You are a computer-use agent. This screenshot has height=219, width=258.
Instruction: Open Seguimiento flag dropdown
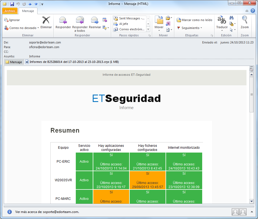189,28
